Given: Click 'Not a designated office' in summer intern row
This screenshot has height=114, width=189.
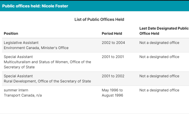Looking at the screenshot, I should point(159,90).
